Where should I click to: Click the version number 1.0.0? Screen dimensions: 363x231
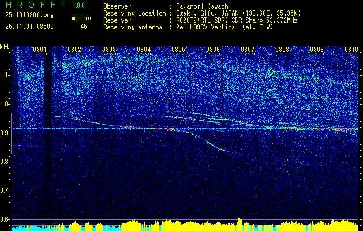click(78, 5)
